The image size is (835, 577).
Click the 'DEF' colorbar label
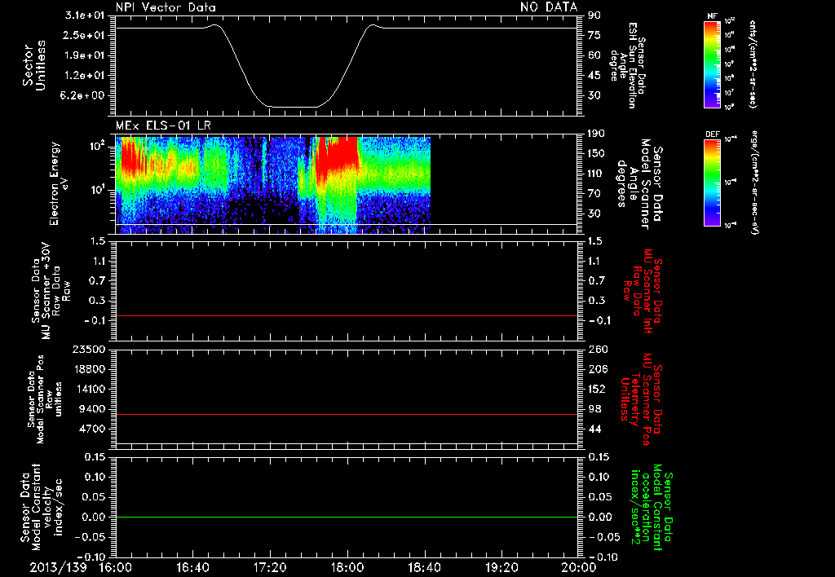click(x=712, y=134)
